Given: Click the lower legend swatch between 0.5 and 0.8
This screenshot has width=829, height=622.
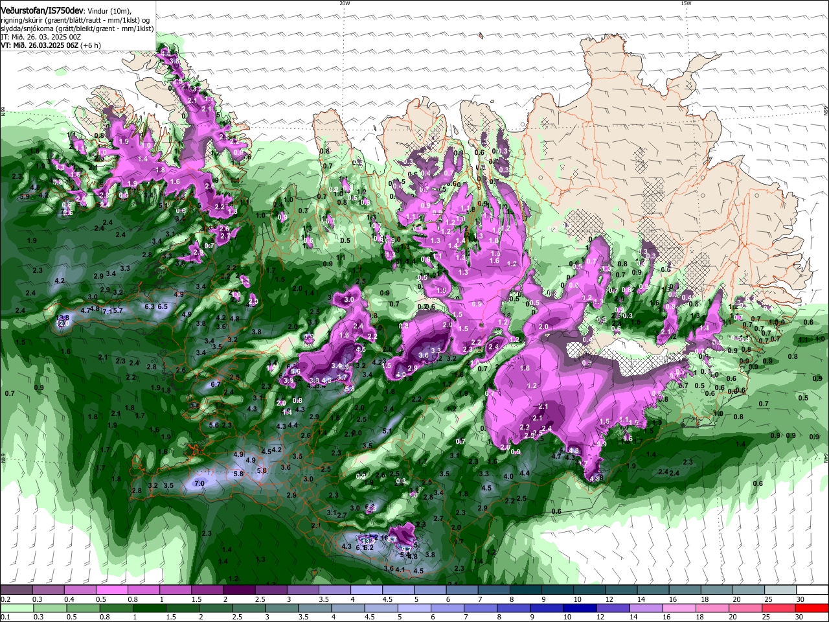Looking at the screenshot, I should click(x=84, y=608).
